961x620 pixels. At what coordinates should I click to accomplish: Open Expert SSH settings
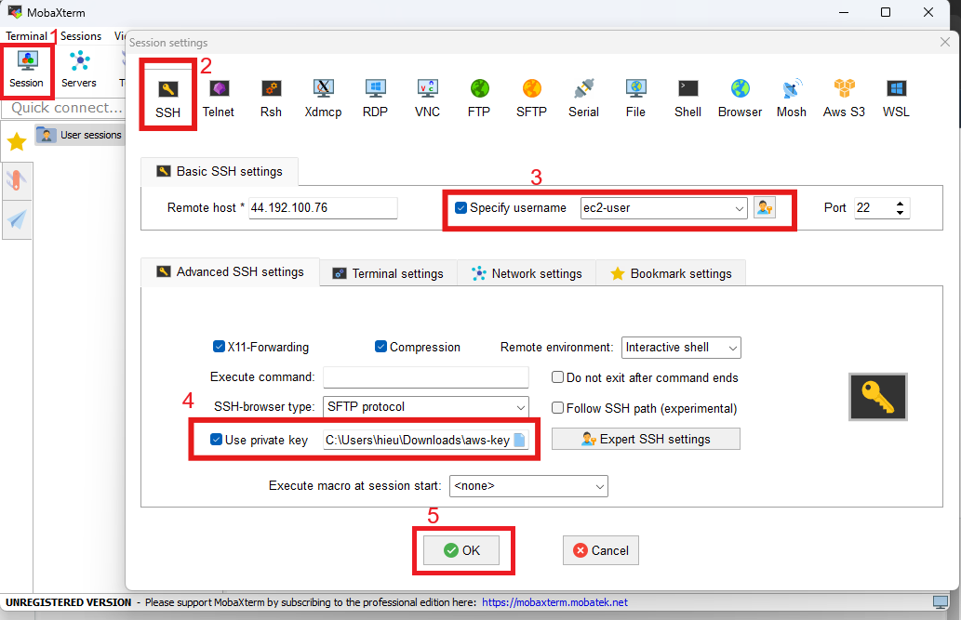(646, 439)
